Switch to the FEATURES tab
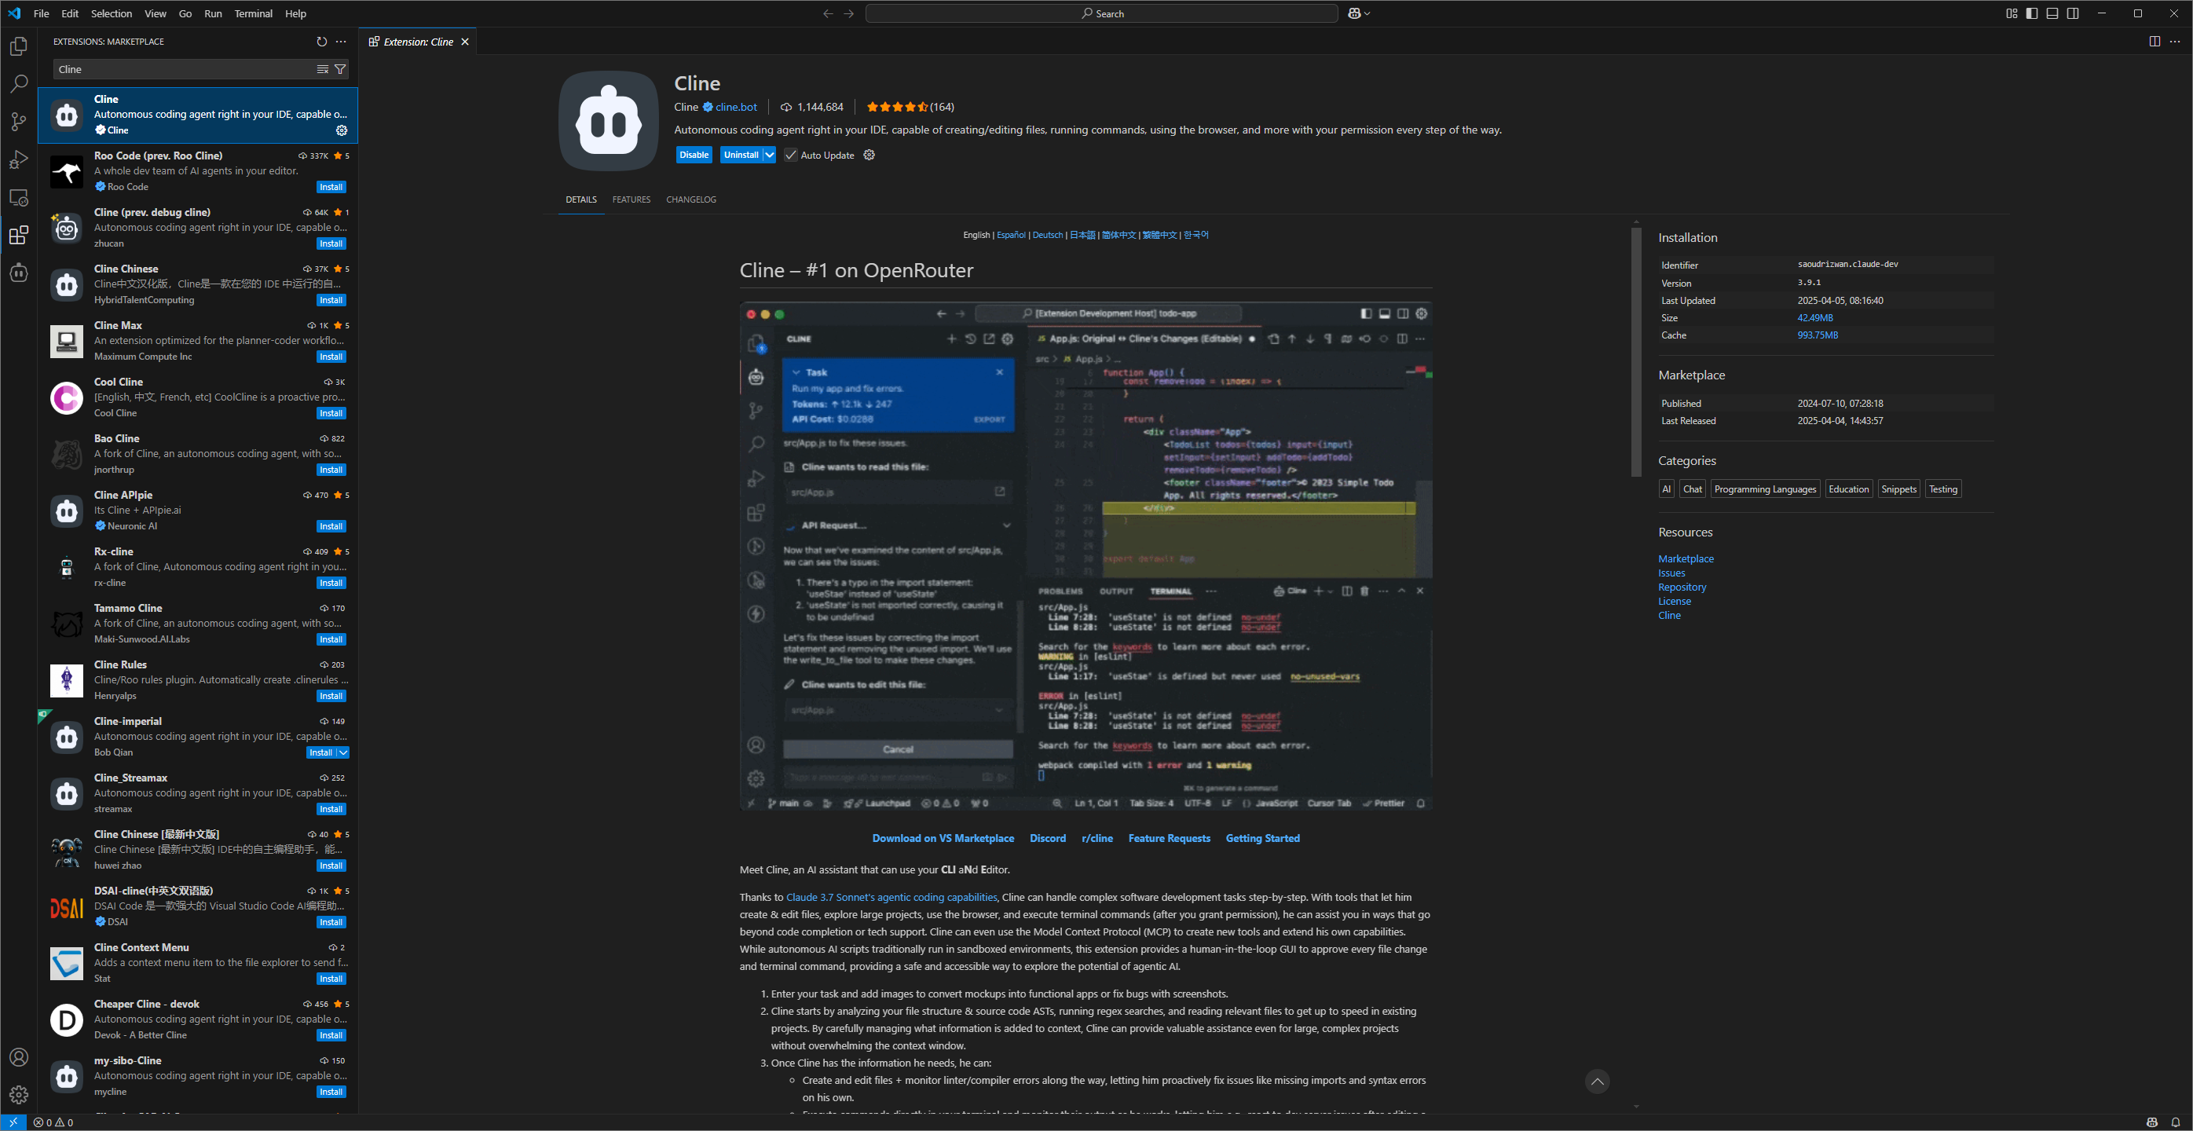The image size is (2193, 1131). pyautogui.click(x=631, y=199)
